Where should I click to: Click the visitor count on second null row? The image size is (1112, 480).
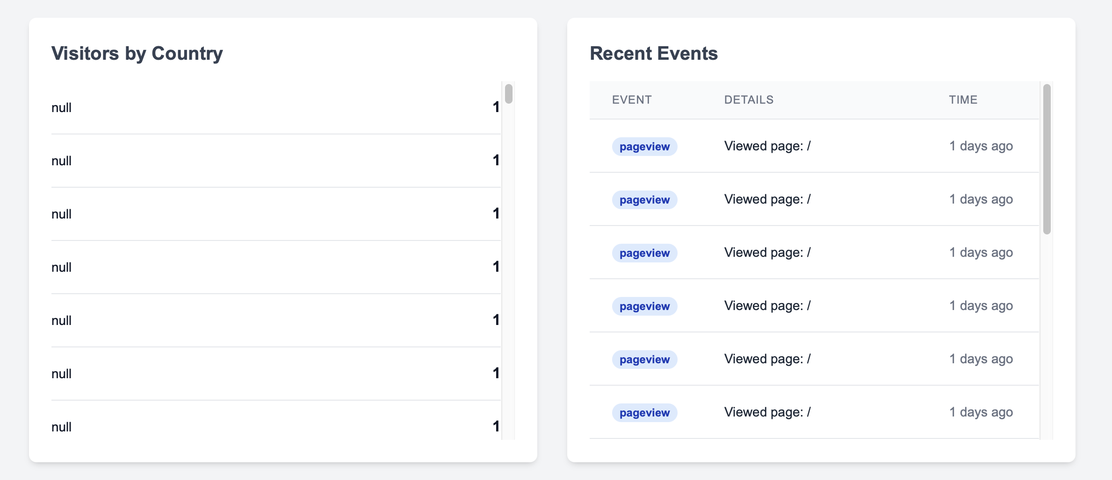(x=496, y=161)
